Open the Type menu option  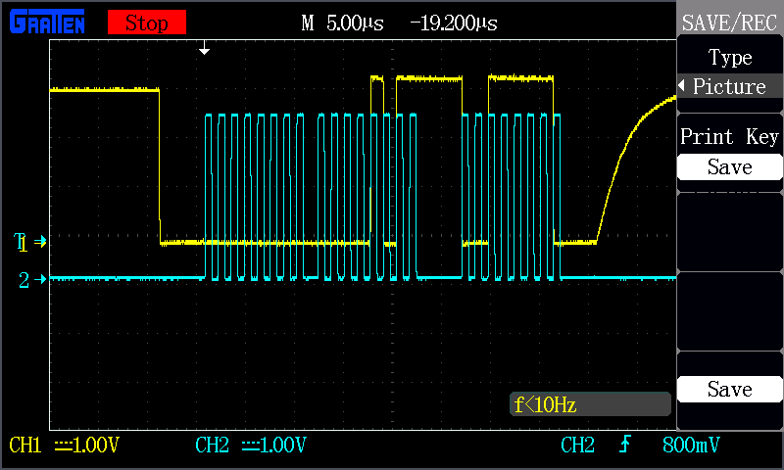pos(730,58)
